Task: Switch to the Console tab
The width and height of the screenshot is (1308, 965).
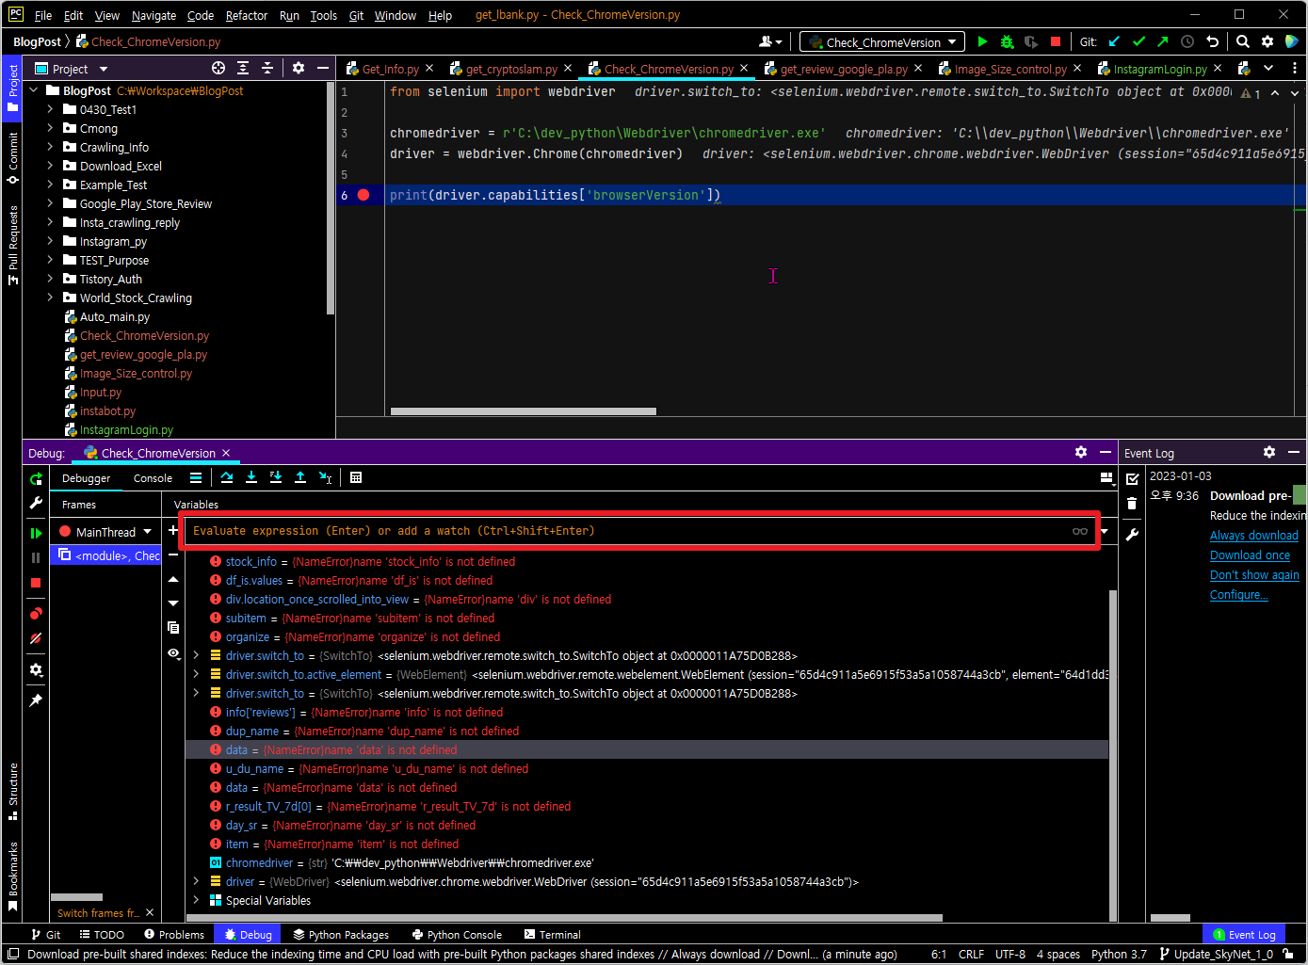Action: 153,478
